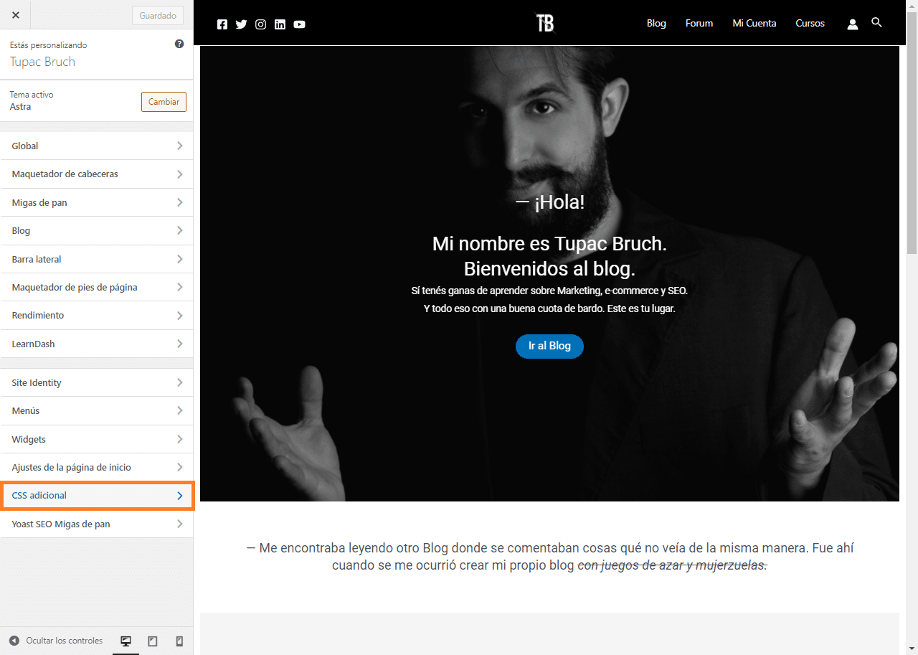Close the Customizer with the X button
918x655 pixels.
tap(15, 14)
